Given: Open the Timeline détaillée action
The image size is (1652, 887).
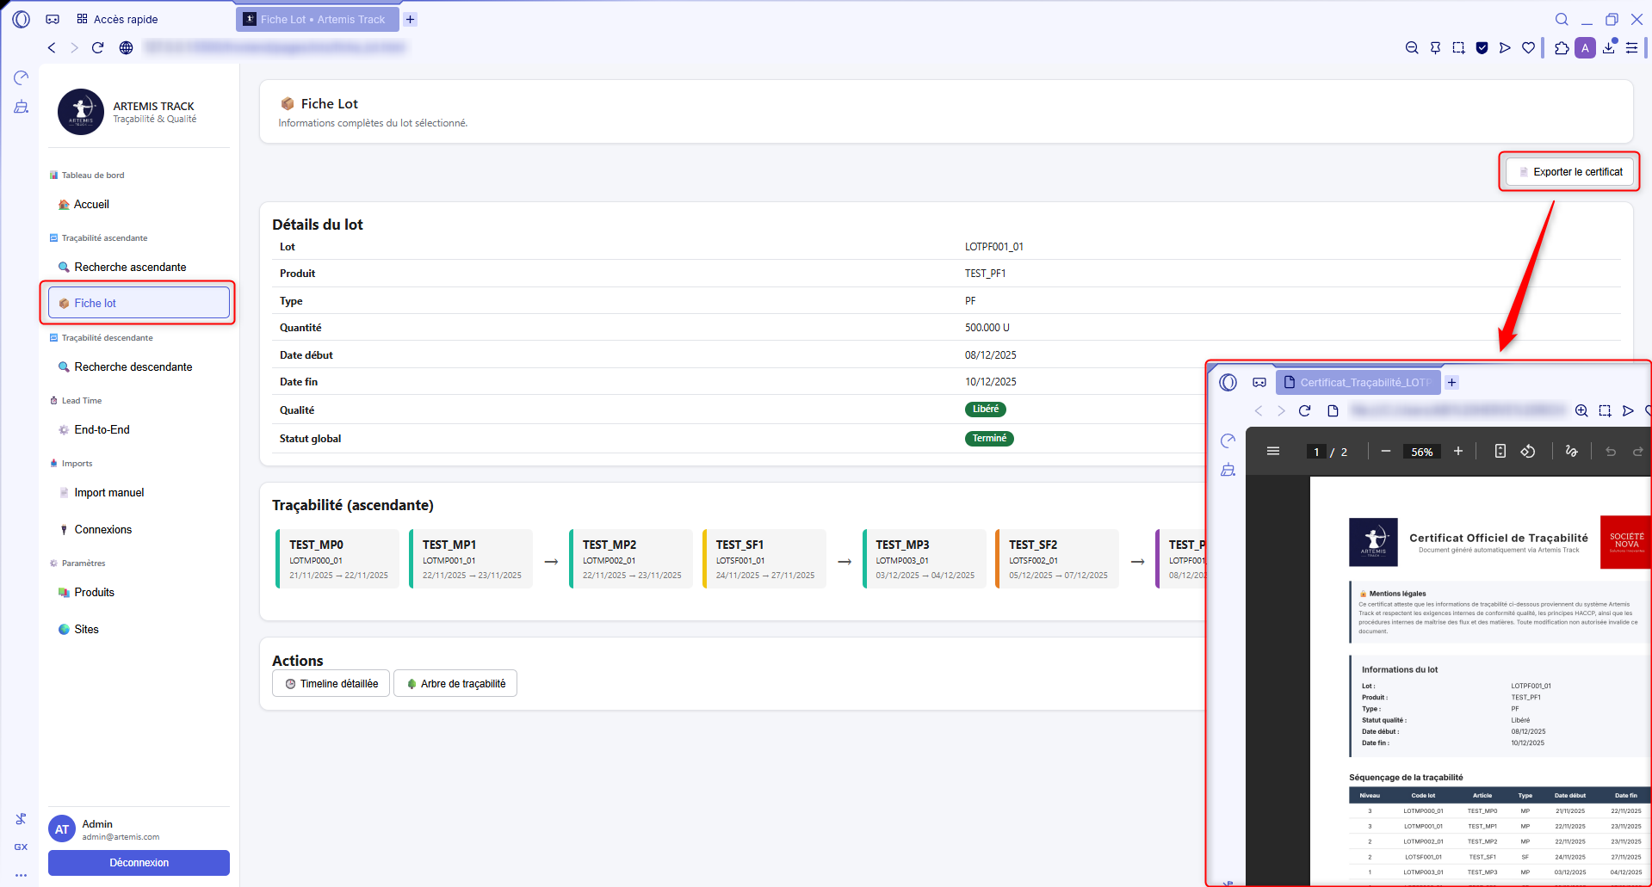Looking at the screenshot, I should click(331, 684).
